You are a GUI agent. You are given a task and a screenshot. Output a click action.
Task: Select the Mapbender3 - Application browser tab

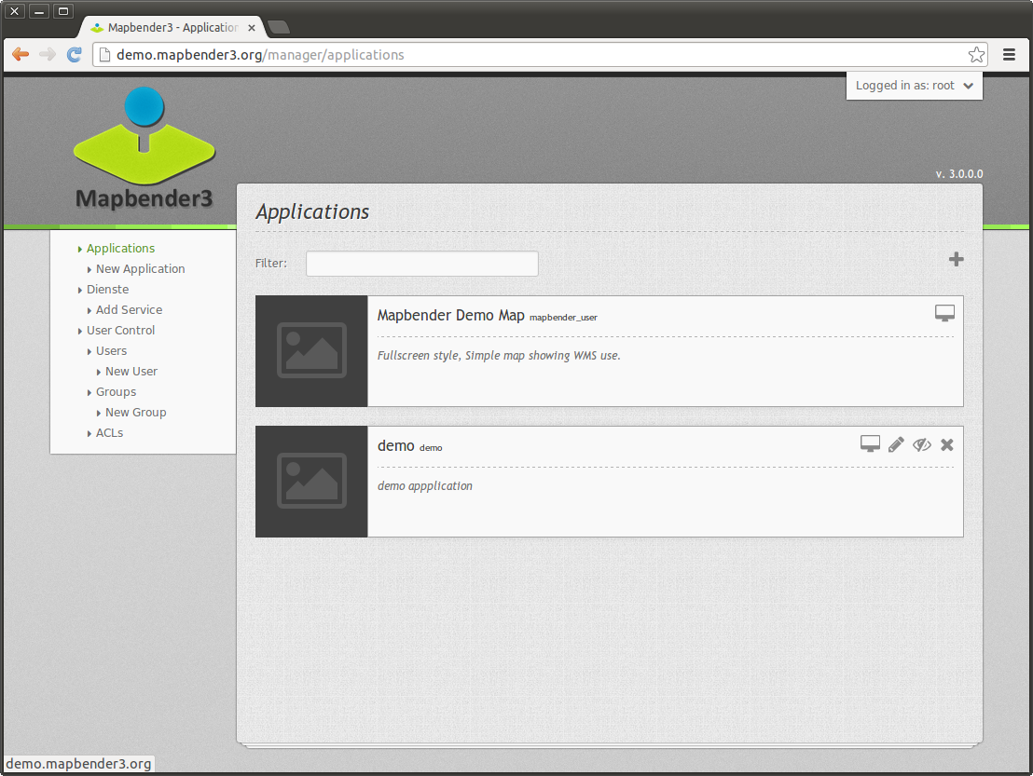pyautogui.click(x=172, y=28)
